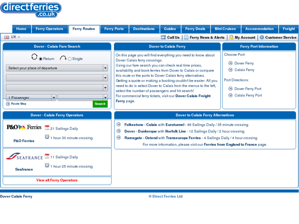Click clock icon beside 1 hour 25 minute crossing

tap(47, 165)
